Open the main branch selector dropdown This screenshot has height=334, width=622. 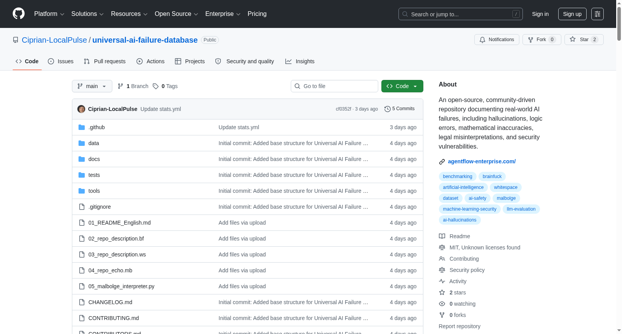92,86
